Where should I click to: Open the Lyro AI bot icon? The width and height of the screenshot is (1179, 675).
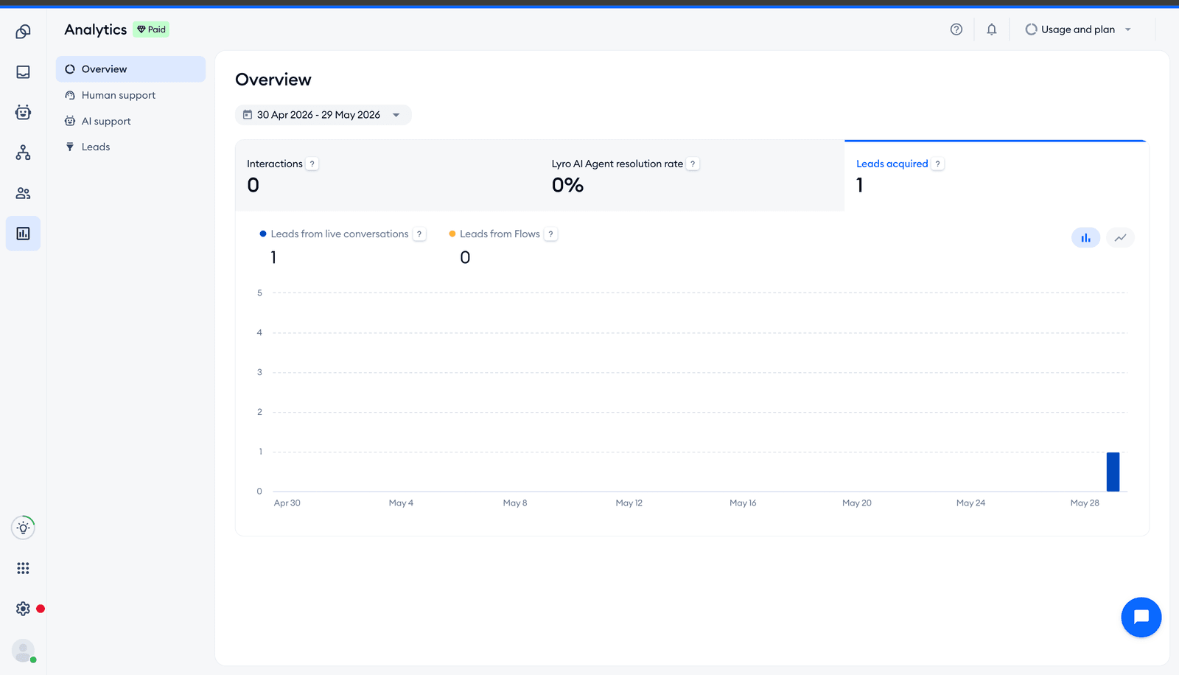coord(23,112)
